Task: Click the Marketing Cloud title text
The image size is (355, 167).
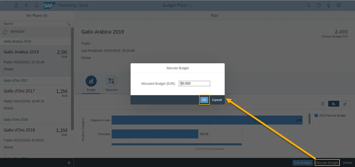Action: (73, 5)
